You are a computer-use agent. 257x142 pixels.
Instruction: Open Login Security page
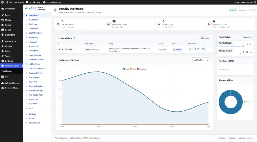coord(35,55)
